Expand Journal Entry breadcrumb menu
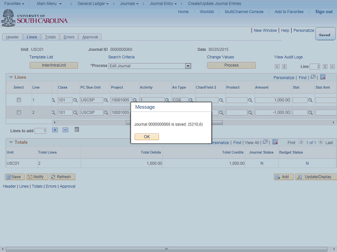Screen dimensions: 337x252 (x=163, y=4)
